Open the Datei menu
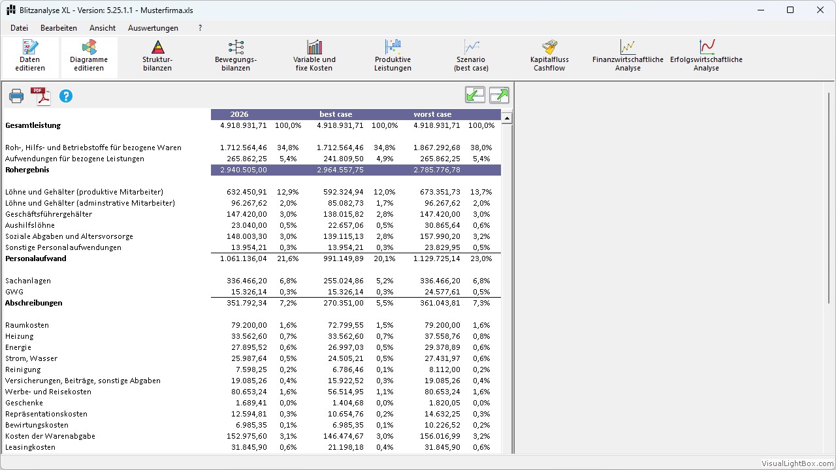Image resolution: width=836 pixels, height=470 pixels. click(19, 28)
